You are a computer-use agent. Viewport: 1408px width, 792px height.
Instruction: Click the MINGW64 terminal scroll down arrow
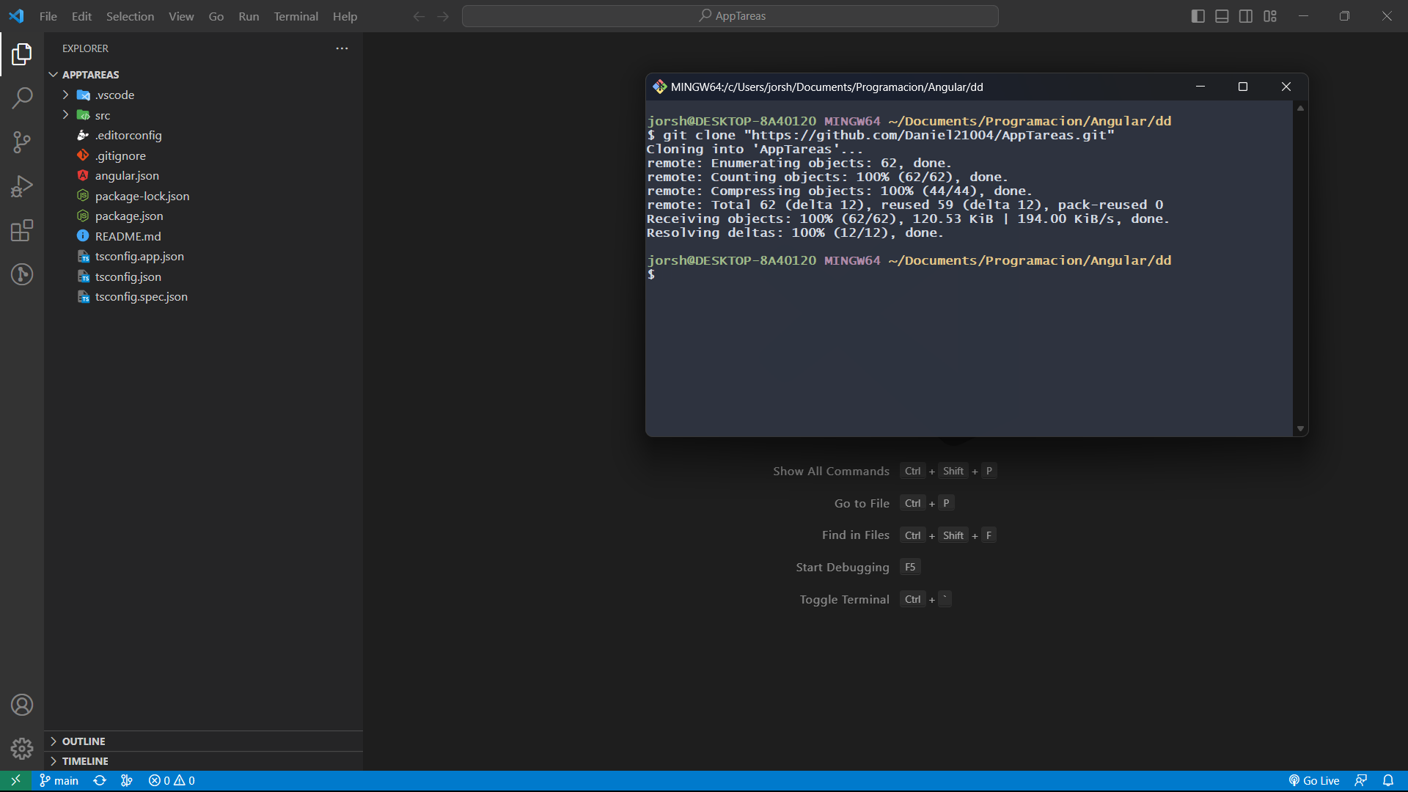1300,429
